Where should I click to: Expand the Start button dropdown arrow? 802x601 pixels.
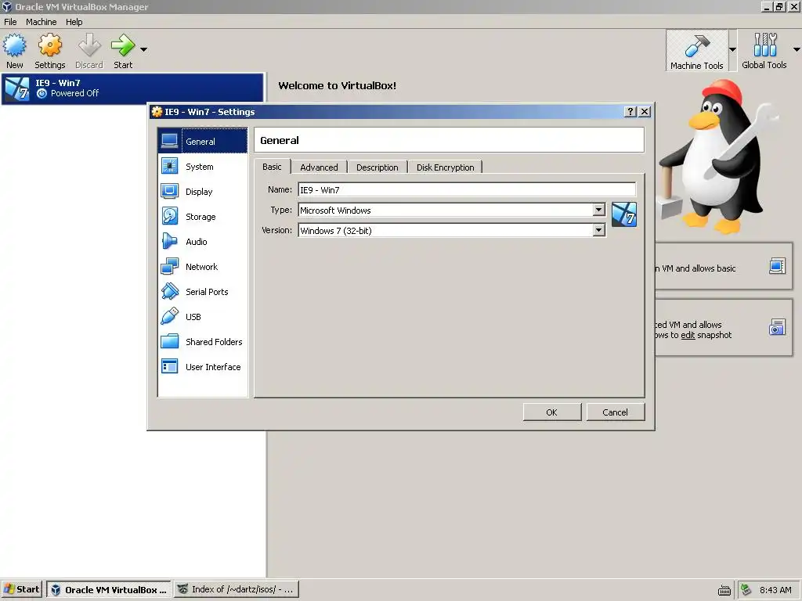[x=144, y=49]
